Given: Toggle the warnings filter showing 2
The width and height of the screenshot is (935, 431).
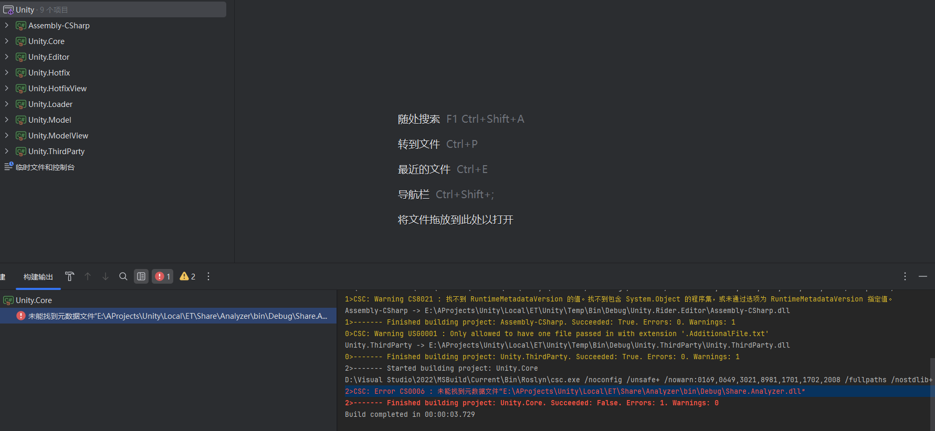Looking at the screenshot, I should [187, 276].
